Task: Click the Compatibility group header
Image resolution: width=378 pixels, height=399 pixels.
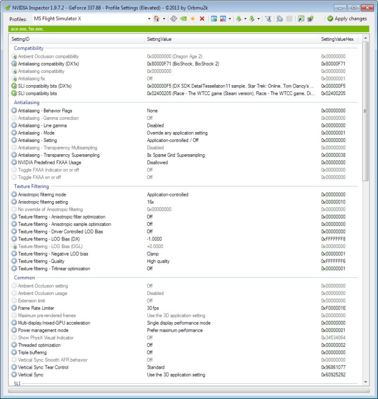Action: click(x=29, y=48)
